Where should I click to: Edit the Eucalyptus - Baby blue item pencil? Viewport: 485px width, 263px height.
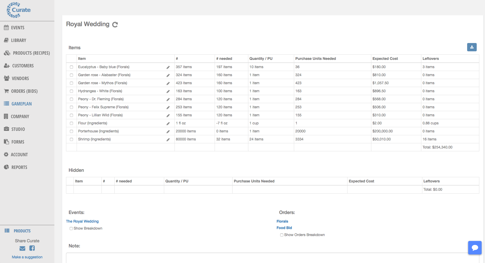click(168, 67)
